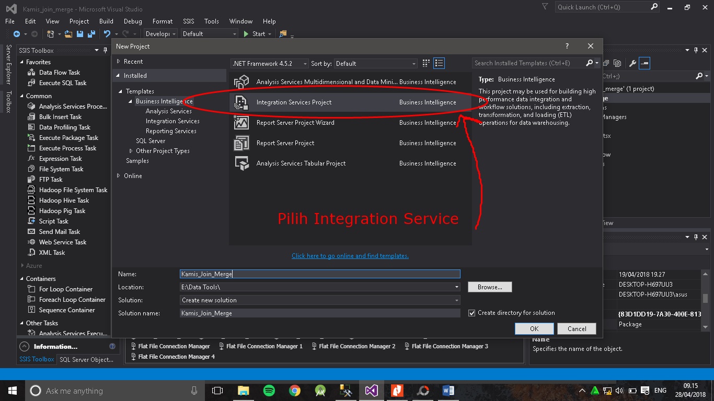Collapse the Containers toolbox group
714x401 pixels.
[22, 279]
